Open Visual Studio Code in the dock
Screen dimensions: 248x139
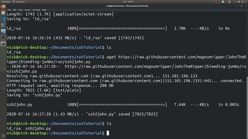[x=3, y=19]
